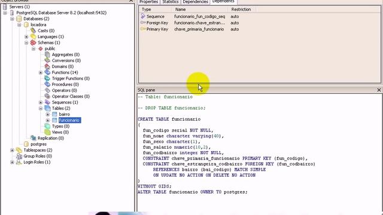
Task: Click the Operators icon
Action: [x=47, y=90]
